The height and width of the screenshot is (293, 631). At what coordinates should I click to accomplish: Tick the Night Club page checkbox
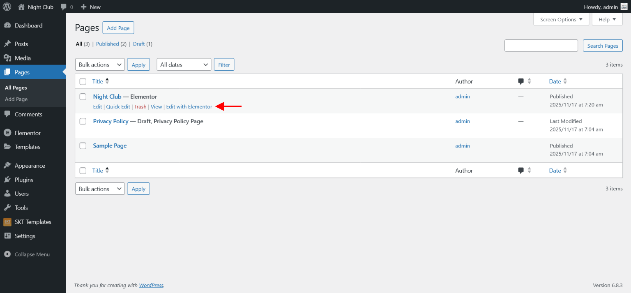coord(83,97)
